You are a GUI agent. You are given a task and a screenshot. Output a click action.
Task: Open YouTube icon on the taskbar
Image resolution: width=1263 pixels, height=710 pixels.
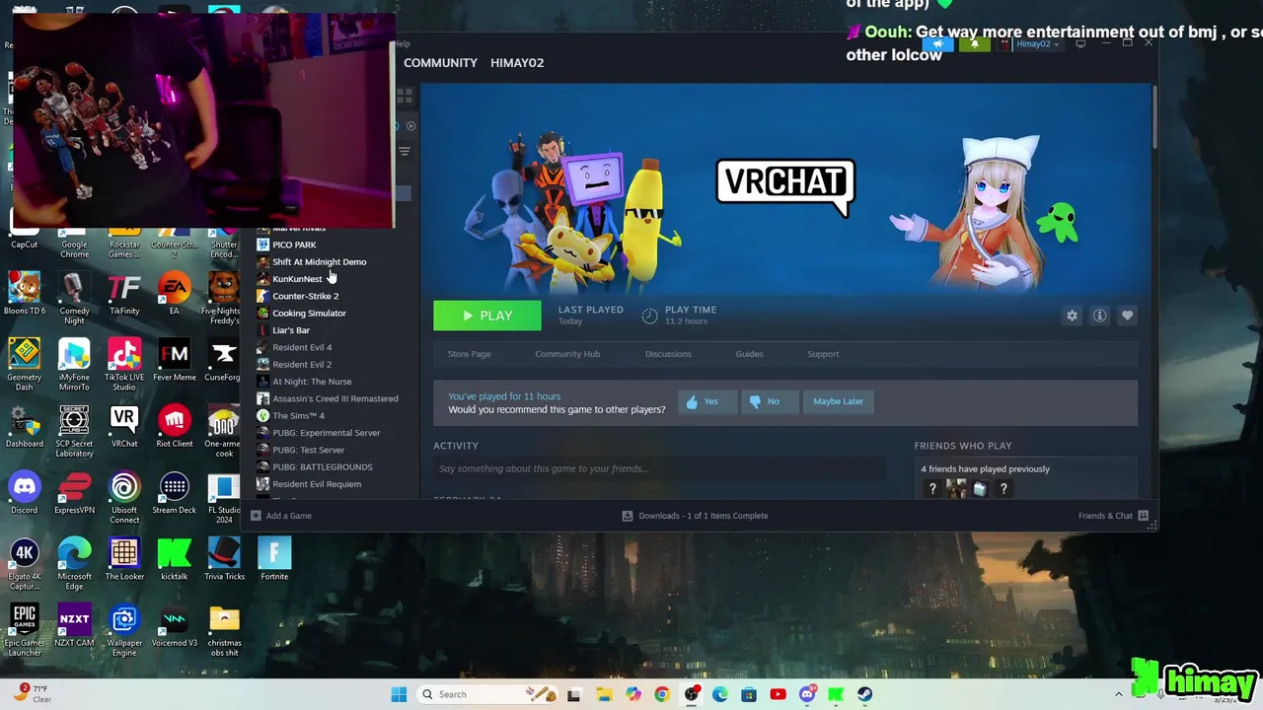[x=778, y=694]
